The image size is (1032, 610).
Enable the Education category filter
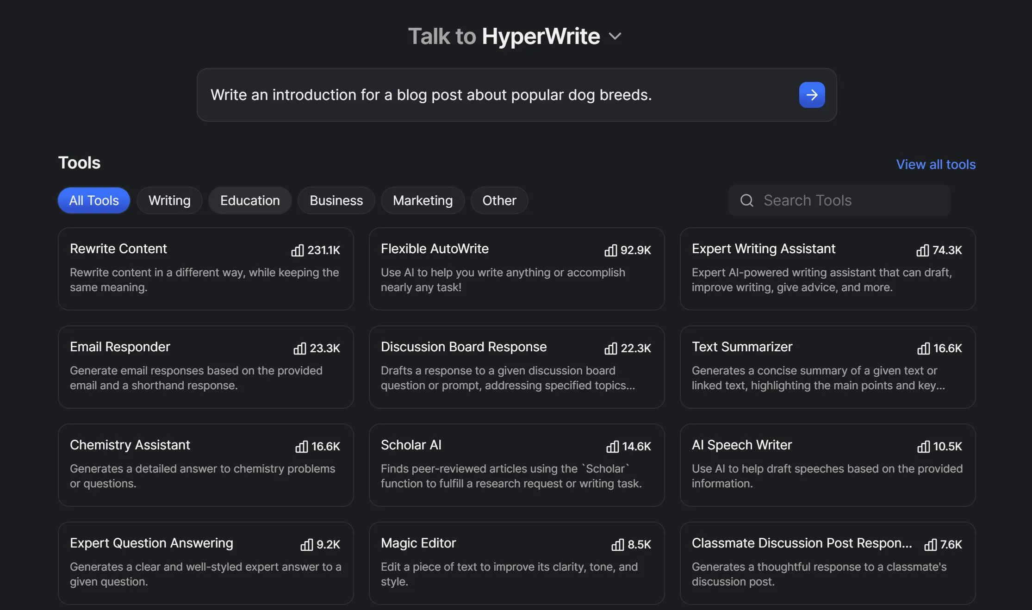pos(250,200)
